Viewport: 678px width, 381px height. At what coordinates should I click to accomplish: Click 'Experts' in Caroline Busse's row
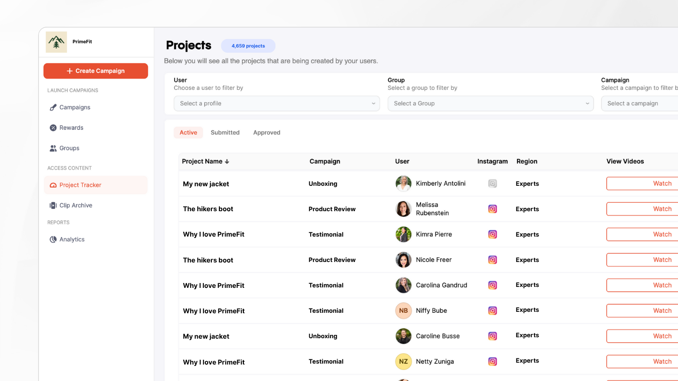click(527, 335)
